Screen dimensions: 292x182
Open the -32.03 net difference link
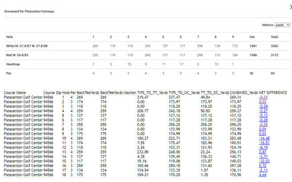click(264, 161)
